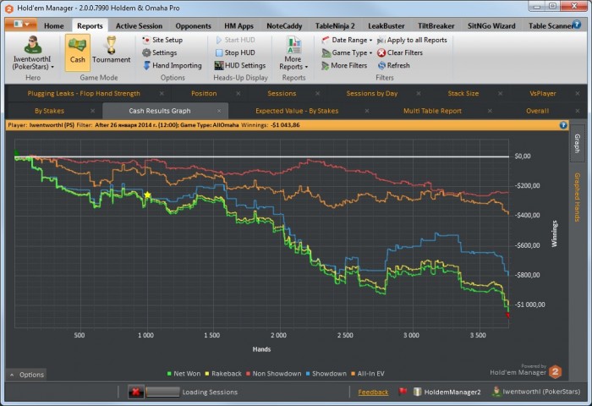Screen dimensions: 592x406
Task: Click the yellow star marker on graph
Action: pyautogui.click(x=147, y=195)
